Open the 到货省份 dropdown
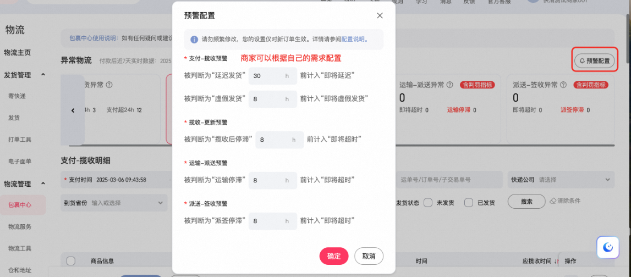The image size is (631, 278). pyautogui.click(x=114, y=203)
